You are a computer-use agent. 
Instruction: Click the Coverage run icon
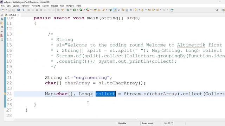point(81,10)
